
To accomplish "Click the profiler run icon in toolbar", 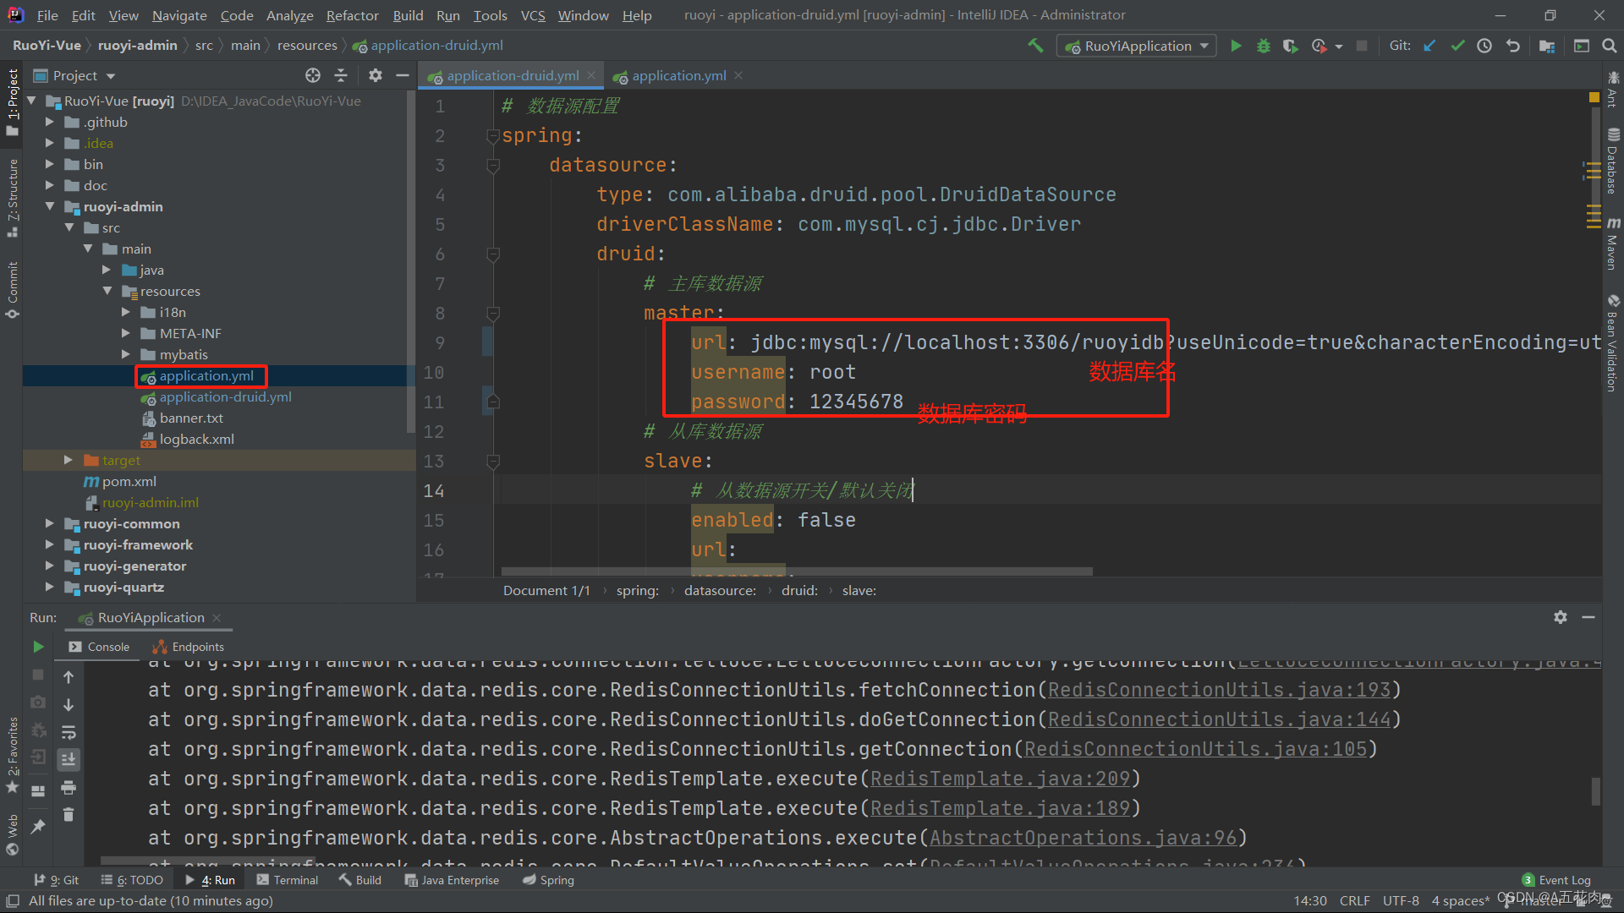I will pos(1319,46).
